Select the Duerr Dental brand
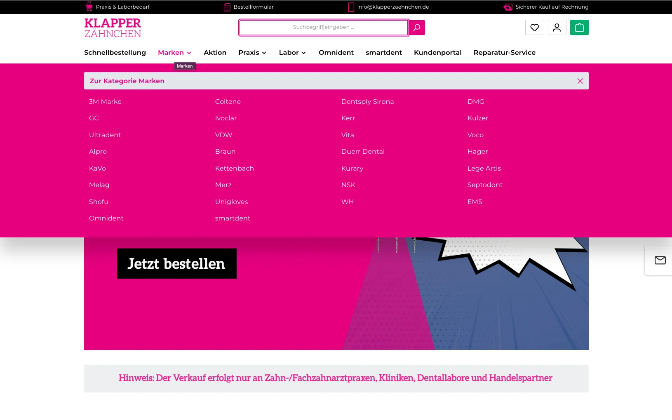 [x=363, y=151]
